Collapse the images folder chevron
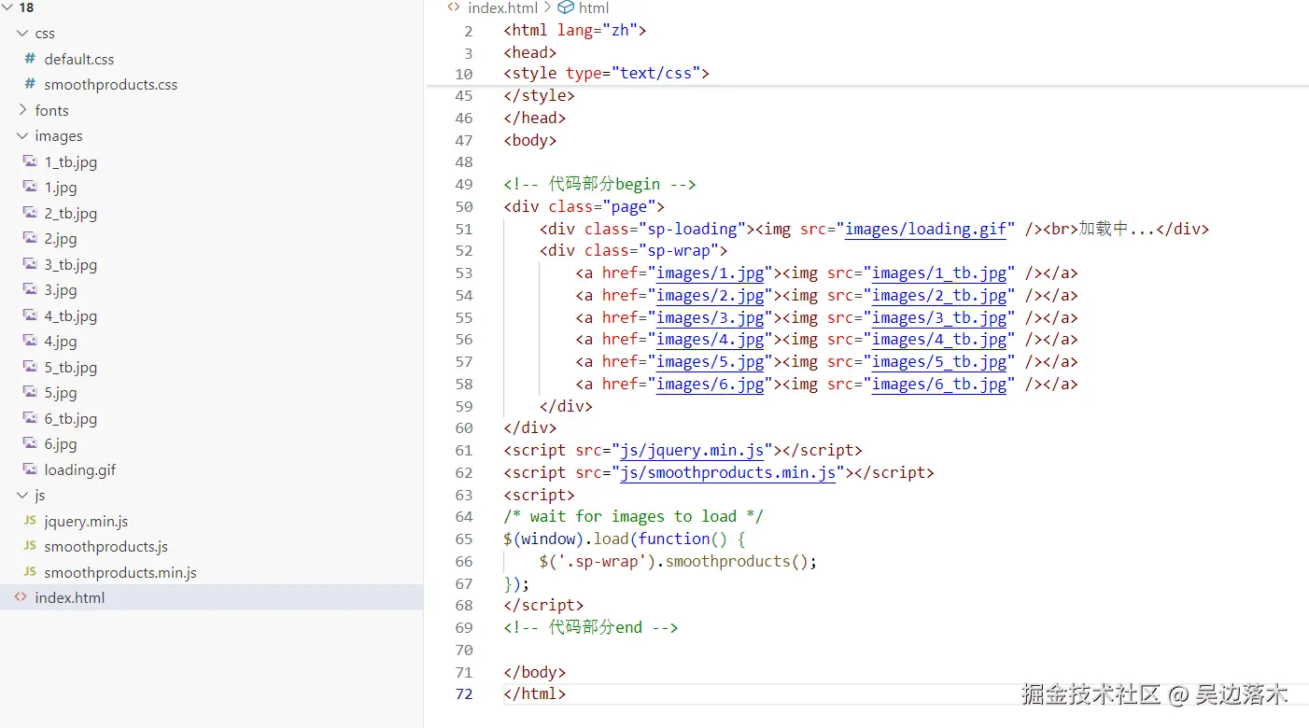 (21, 136)
